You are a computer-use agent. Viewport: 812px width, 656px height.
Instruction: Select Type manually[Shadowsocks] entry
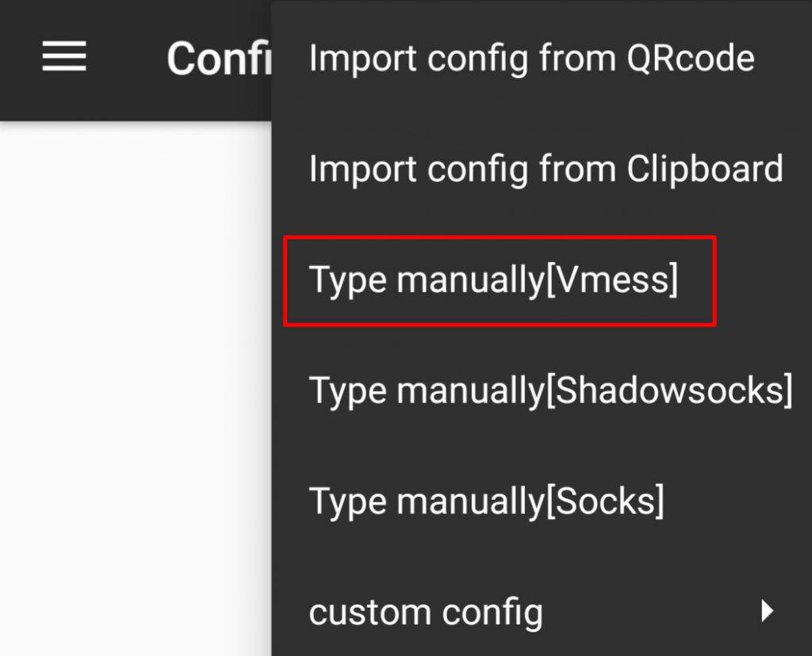tap(550, 391)
